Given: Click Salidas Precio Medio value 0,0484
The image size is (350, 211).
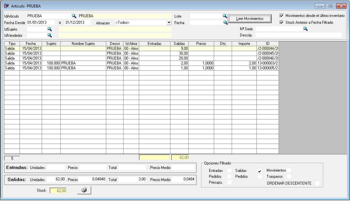Looking at the screenshot, I should coord(183,179).
